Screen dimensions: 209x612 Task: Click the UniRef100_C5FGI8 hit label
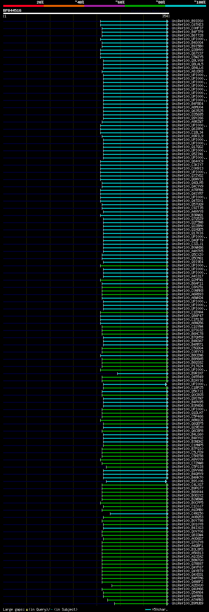(187, 467)
